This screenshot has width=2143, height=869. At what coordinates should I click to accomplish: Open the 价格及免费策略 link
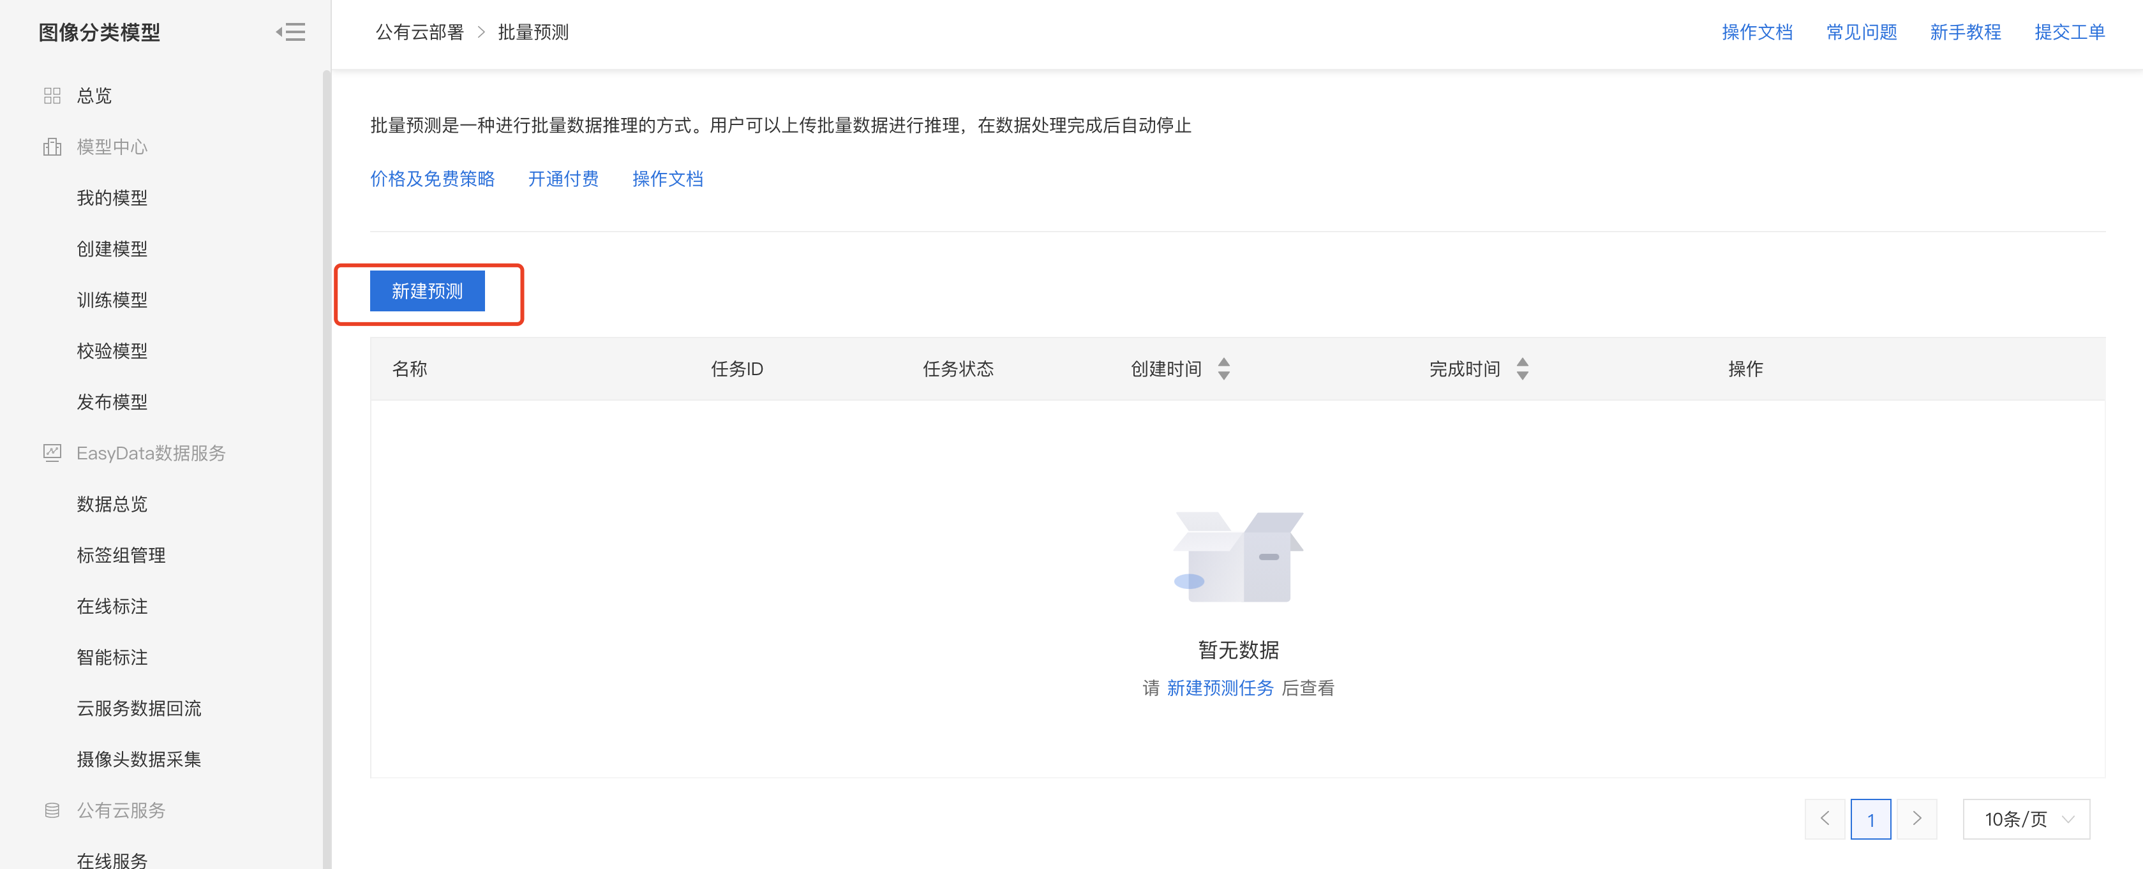[433, 179]
